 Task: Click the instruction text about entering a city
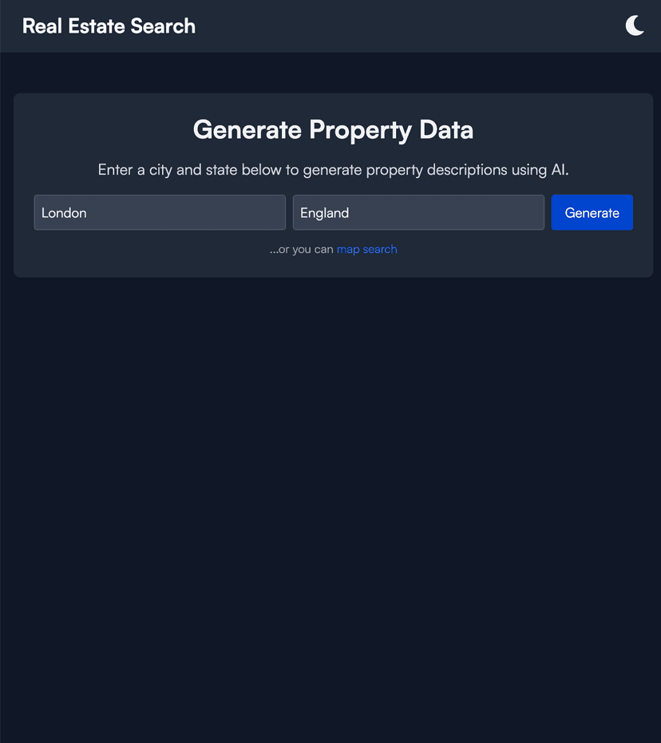click(333, 170)
